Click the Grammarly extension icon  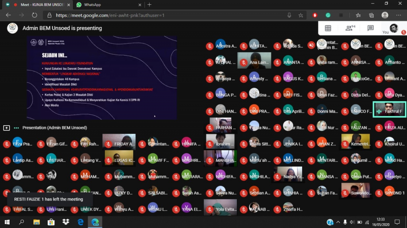click(328, 15)
